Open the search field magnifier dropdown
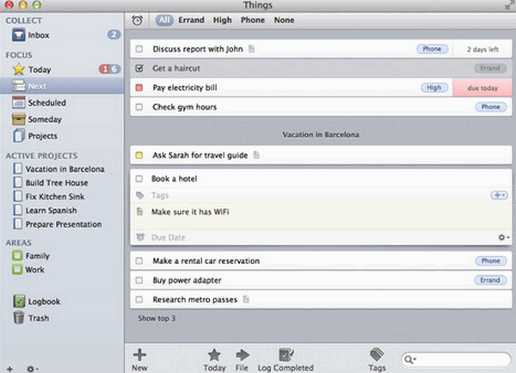This screenshot has height=373, width=516. tap(410, 359)
